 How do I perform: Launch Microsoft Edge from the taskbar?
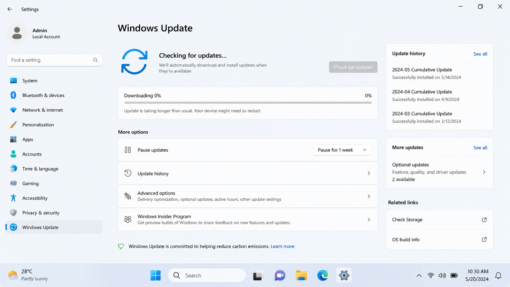tap(323, 275)
